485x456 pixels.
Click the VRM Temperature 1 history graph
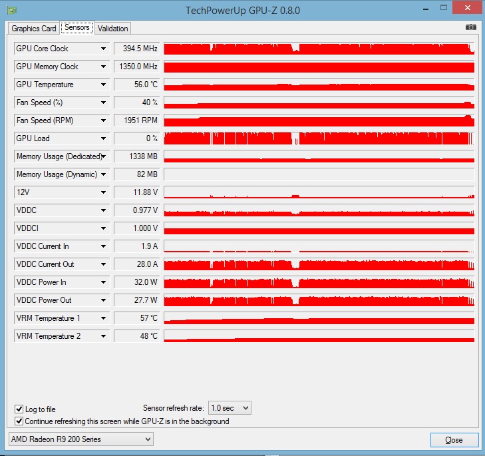point(319,318)
